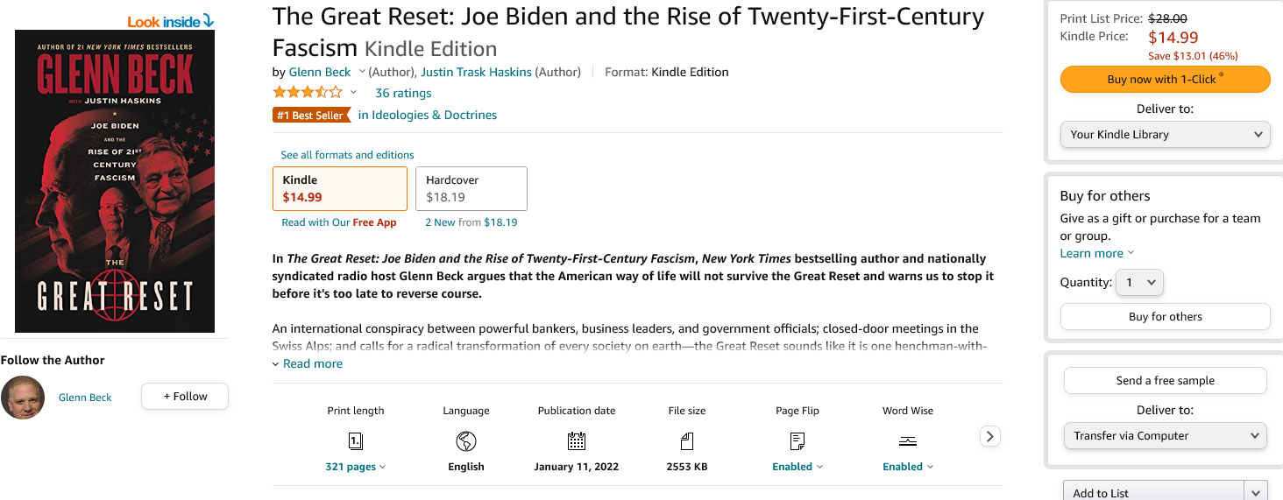Click the Page Flip icon

[797, 440]
